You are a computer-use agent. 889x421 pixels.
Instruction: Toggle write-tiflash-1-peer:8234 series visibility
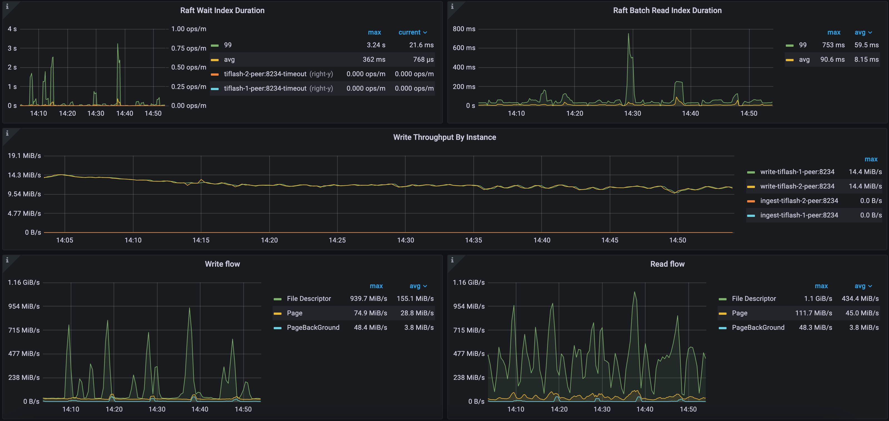[x=797, y=172]
